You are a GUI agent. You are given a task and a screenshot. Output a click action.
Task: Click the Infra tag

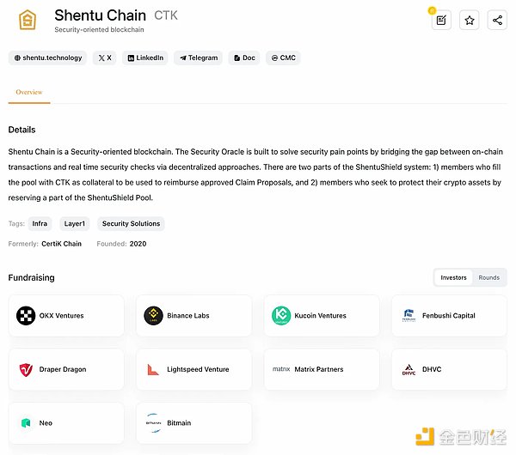tap(40, 223)
